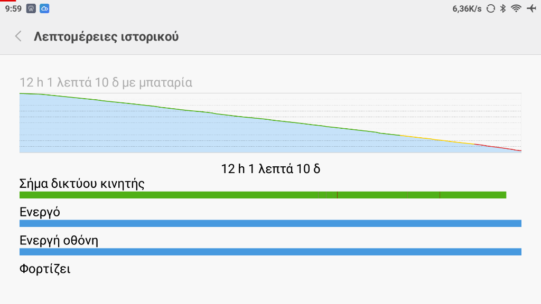
Task: Tap the airplane mode icon
Action: click(530, 8)
